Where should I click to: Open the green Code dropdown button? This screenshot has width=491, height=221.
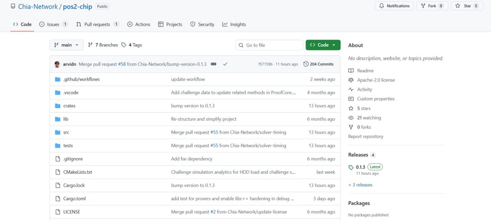323,45
